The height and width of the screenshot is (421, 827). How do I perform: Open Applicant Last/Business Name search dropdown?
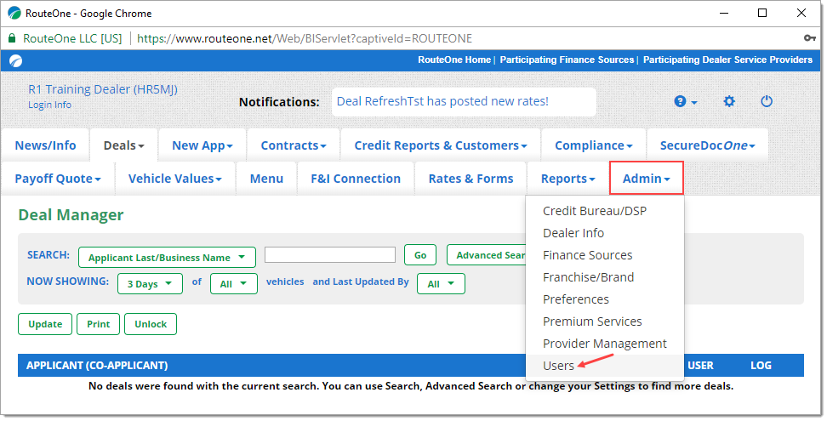point(168,257)
